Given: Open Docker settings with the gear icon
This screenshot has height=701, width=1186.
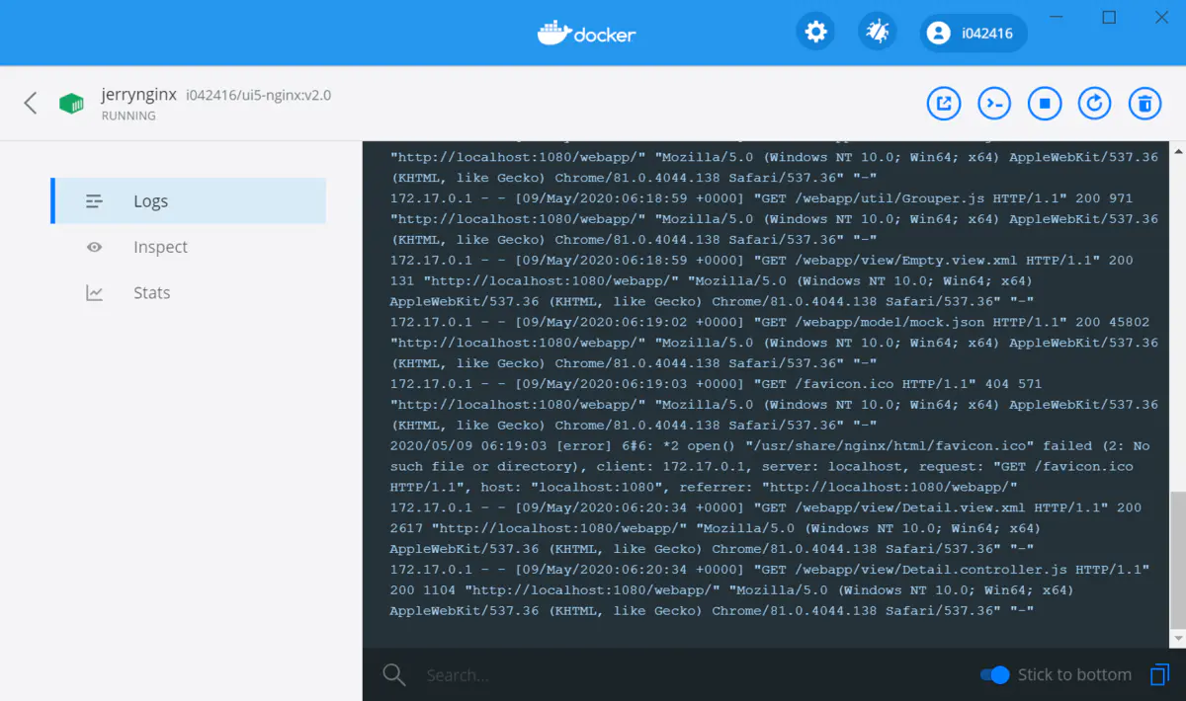Looking at the screenshot, I should tap(814, 31).
